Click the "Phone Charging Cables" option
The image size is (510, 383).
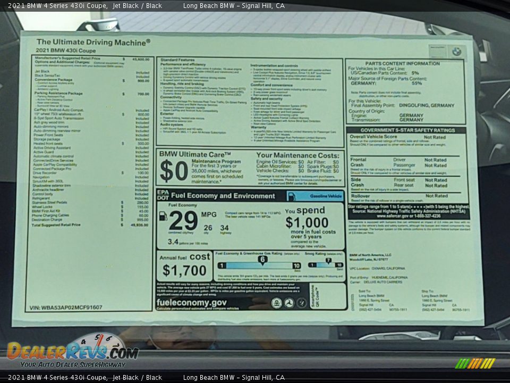point(50,215)
